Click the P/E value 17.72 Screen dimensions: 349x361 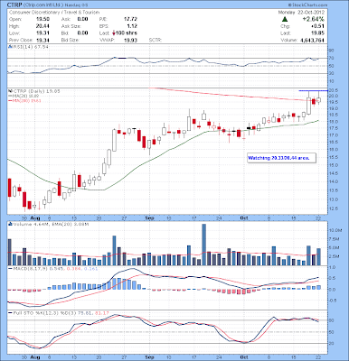[x=130, y=19]
